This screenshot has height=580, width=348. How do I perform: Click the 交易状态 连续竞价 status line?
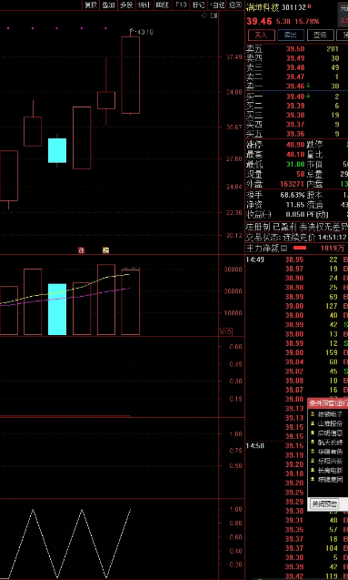pos(297,237)
